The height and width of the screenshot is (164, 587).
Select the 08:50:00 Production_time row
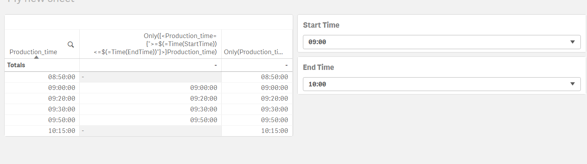tap(62, 77)
